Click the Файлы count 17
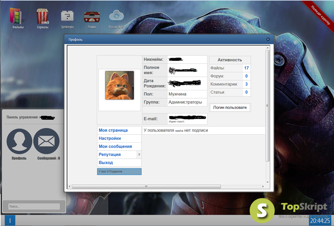334x226 pixels. tap(246, 68)
